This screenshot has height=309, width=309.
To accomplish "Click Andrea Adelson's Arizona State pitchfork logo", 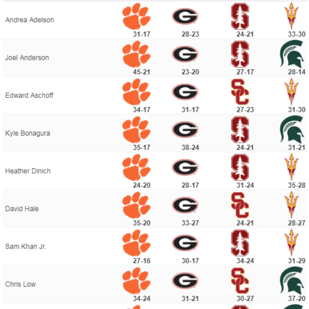I will [291, 16].
